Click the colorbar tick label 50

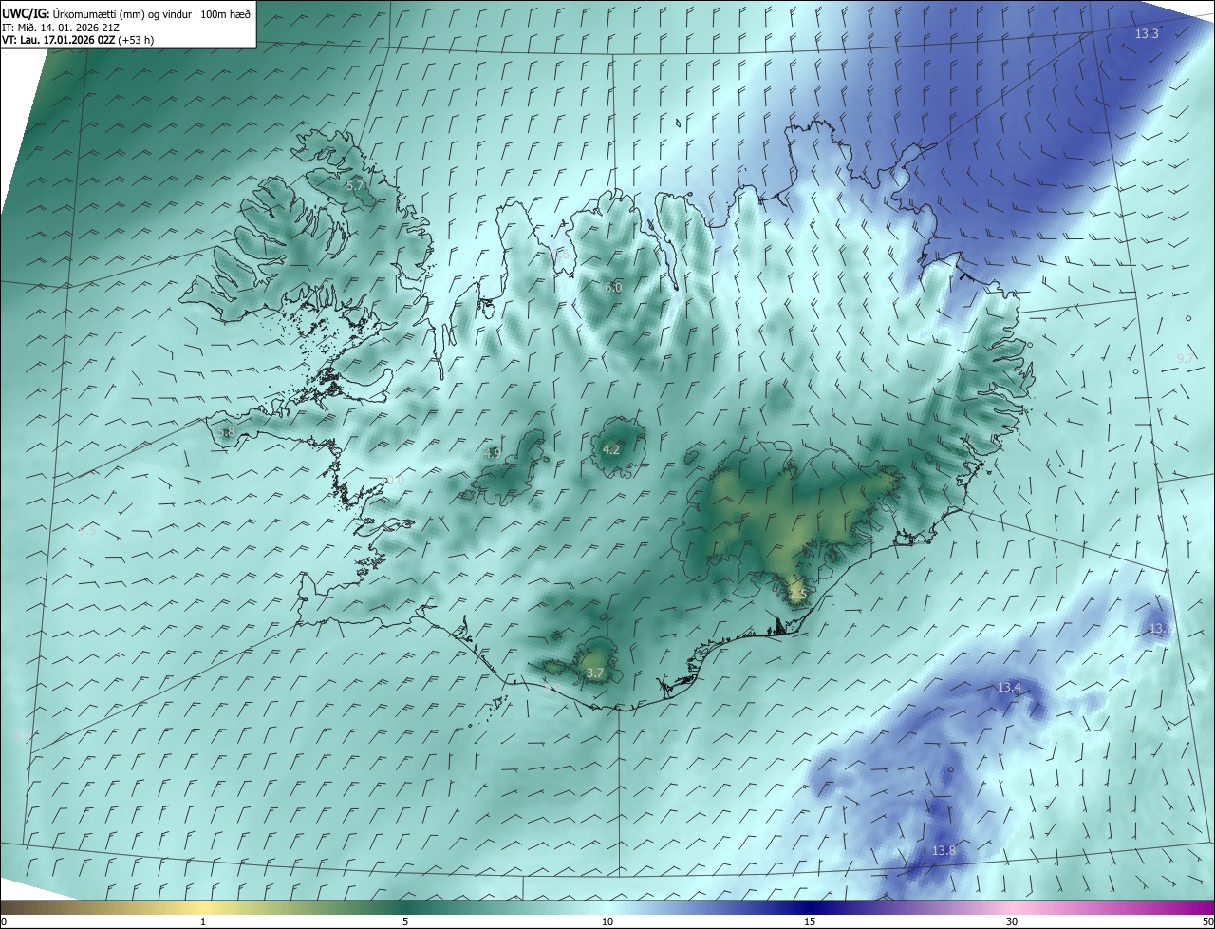coord(1207,921)
